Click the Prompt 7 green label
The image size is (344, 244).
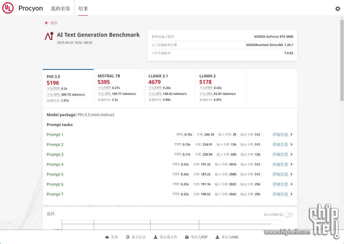click(55, 194)
